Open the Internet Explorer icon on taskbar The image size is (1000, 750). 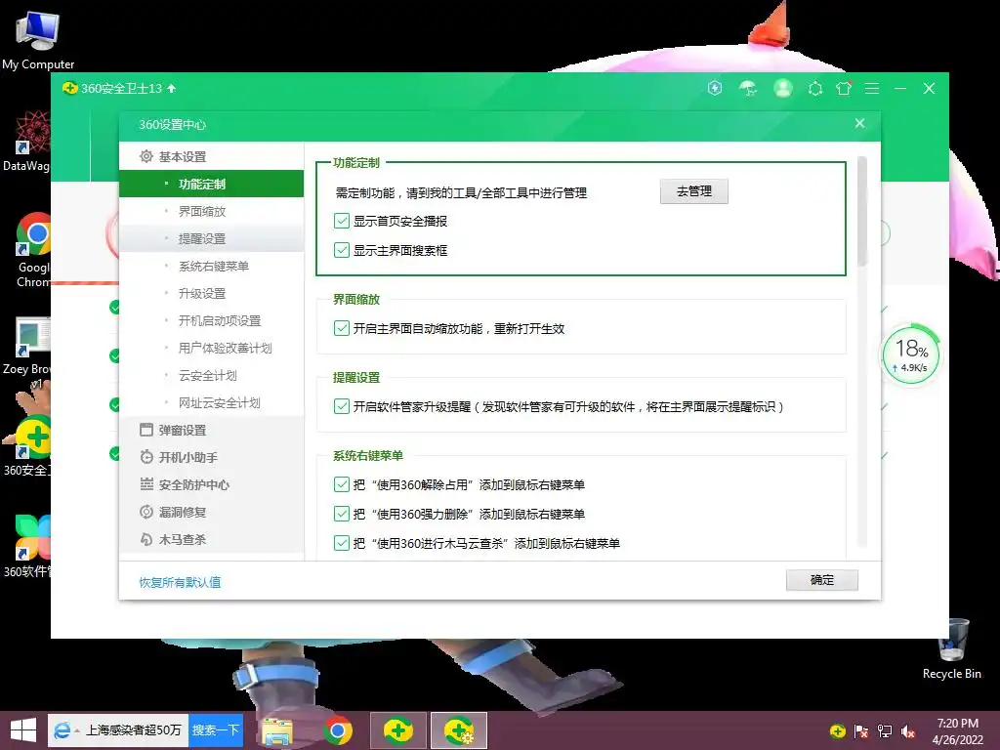click(x=62, y=730)
